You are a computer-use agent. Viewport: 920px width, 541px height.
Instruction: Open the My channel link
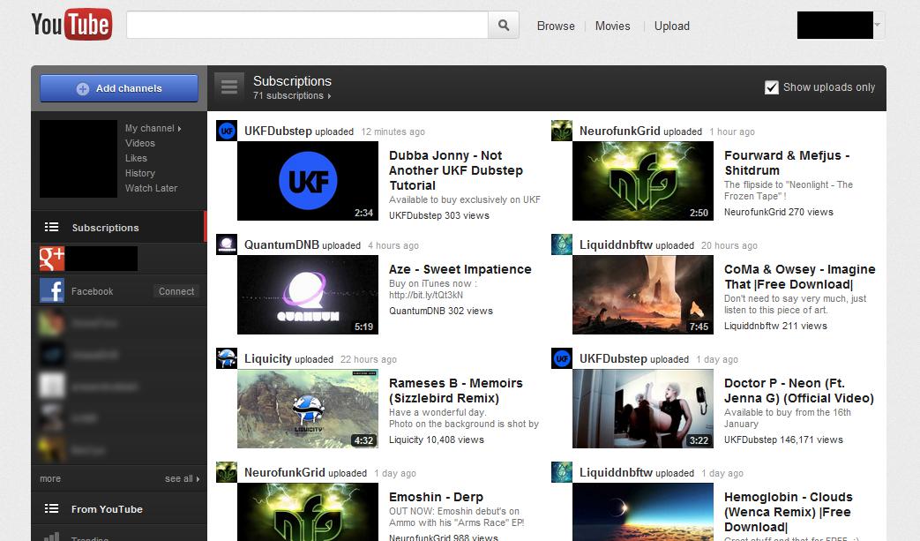[x=153, y=128]
